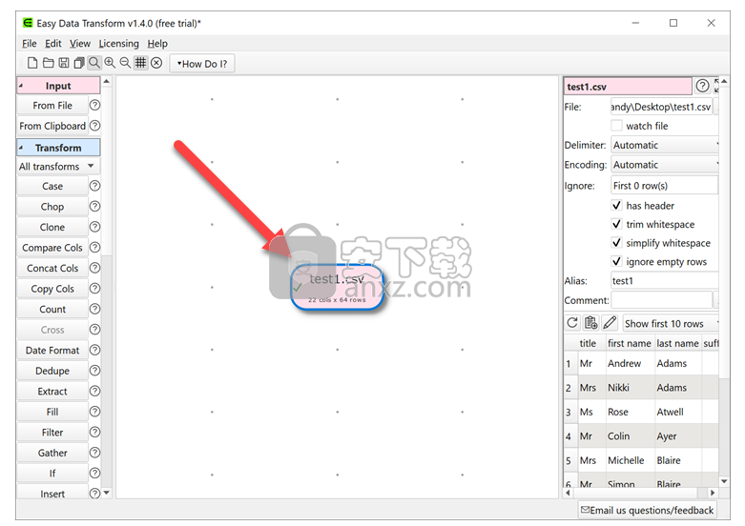This screenshot has width=745, height=526.
Task: Open help for Dedupe transform
Action: point(95,371)
